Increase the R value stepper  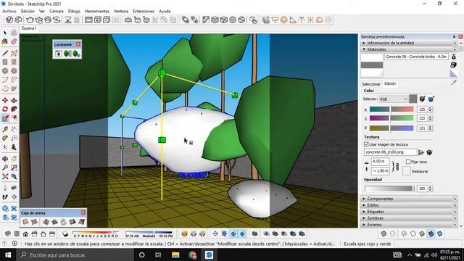click(x=430, y=108)
